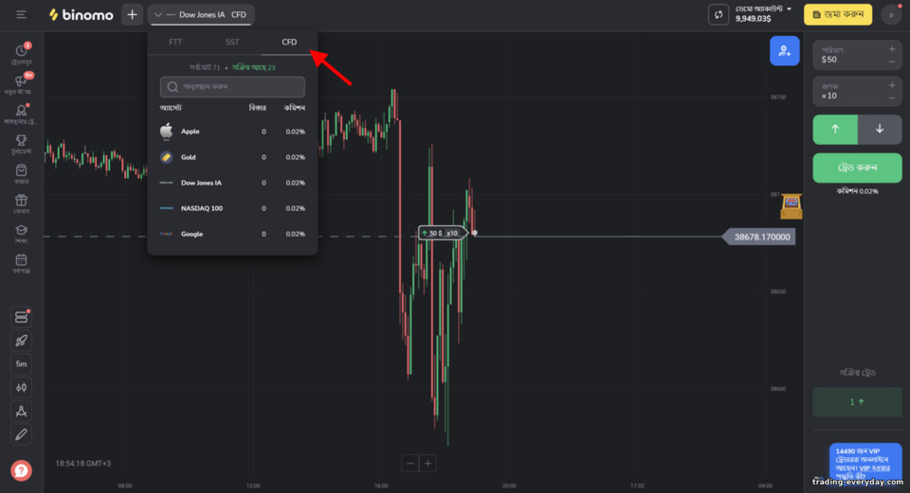The height and width of the screenshot is (493, 910).
Task: Focus the asset search field
Action: pos(232,87)
